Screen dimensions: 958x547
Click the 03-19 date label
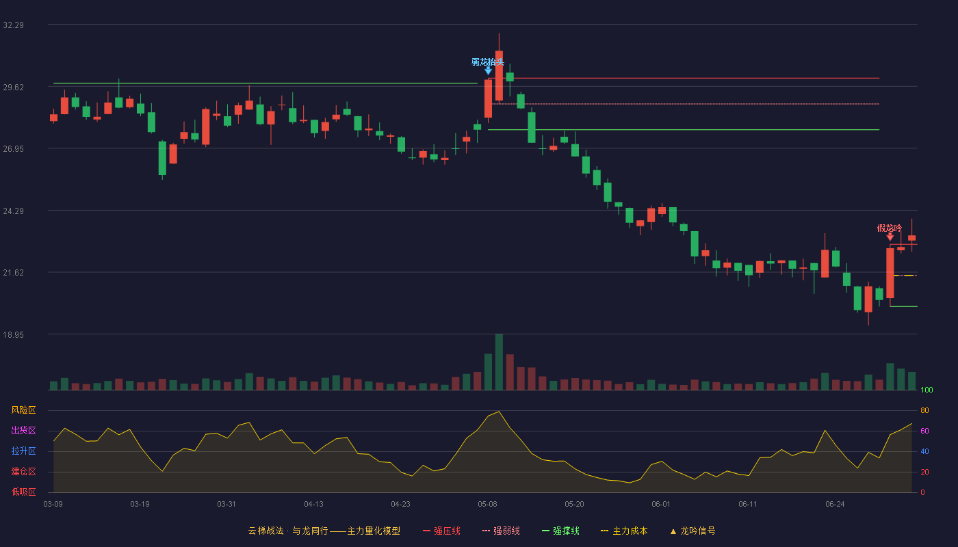point(140,504)
